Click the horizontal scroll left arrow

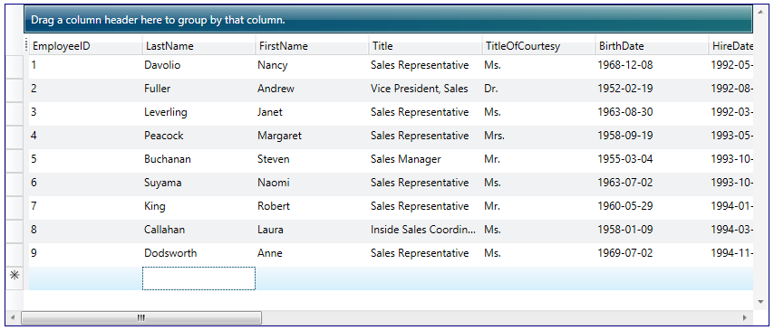tap(13, 317)
